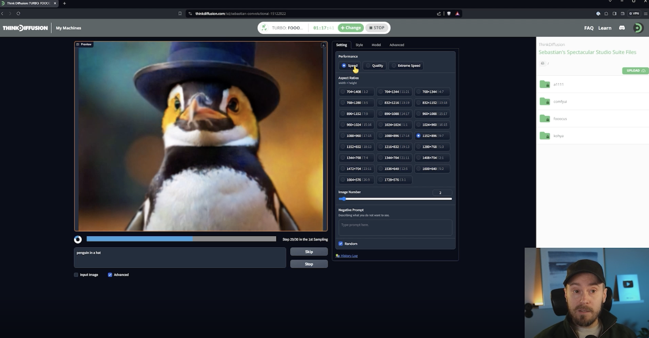
Task: Download the preview image via its corner icon
Action: point(323,45)
